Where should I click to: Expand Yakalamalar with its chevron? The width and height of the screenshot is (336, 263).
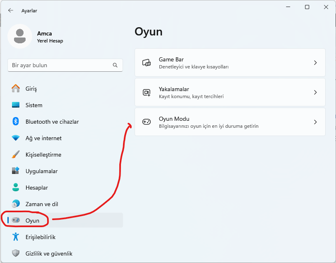315,92
